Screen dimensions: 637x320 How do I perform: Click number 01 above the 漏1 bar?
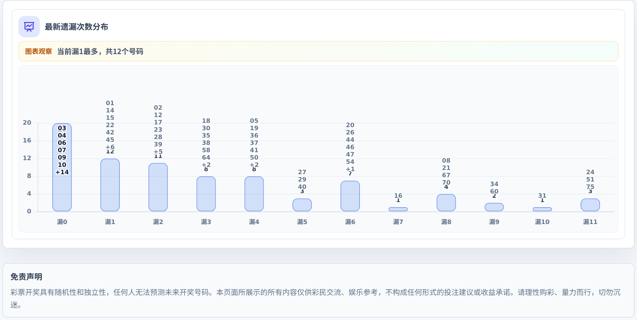(110, 103)
